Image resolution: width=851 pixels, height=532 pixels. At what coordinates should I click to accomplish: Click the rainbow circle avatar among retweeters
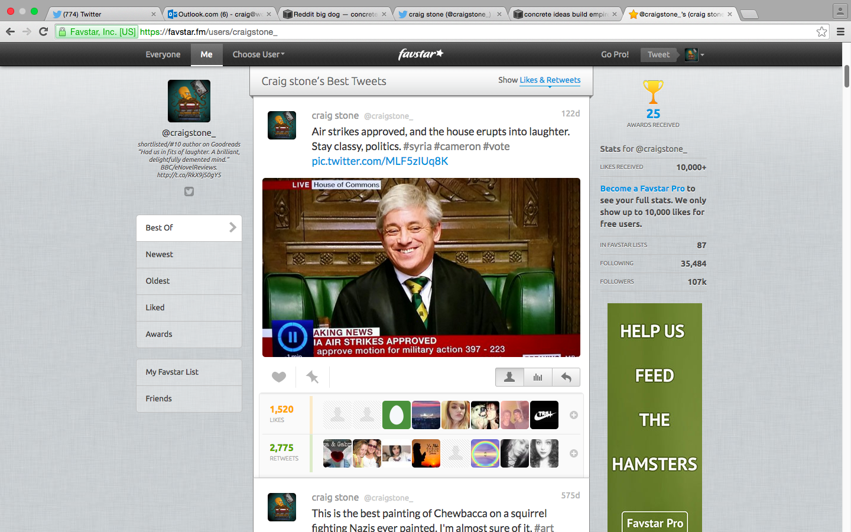485,453
